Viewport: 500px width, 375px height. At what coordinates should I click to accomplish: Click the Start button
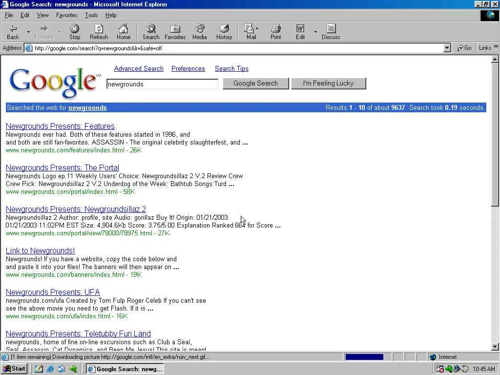click(x=15, y=369)
